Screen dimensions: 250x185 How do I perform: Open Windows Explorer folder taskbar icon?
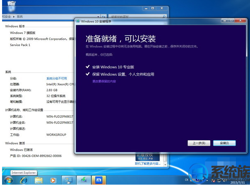pyautogui.click(x=38, y=180)
